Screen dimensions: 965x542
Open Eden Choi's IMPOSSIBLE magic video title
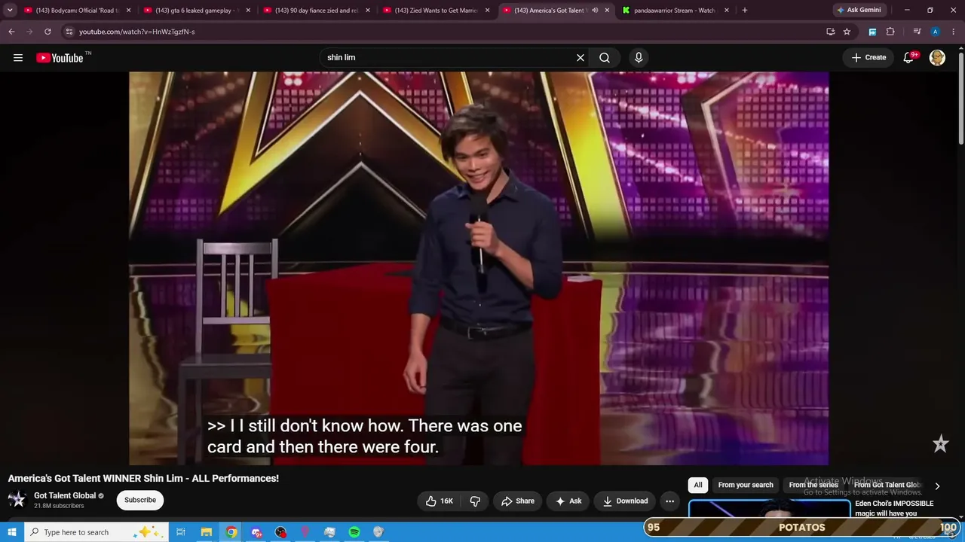(x=894, y=509)
